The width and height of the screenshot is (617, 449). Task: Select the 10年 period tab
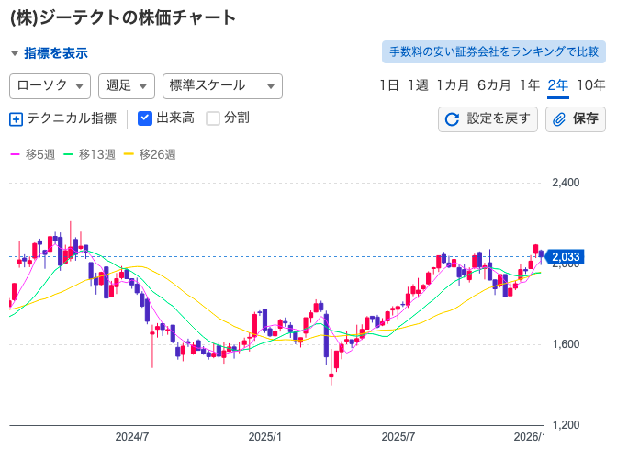pos(590,85)
